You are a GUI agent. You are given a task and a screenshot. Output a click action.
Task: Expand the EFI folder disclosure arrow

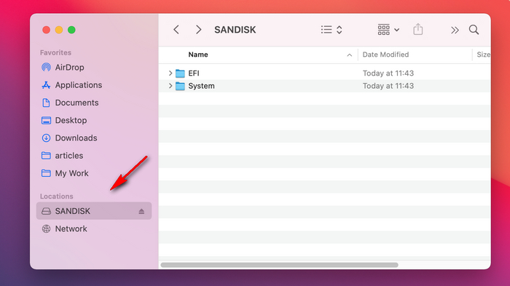click(x=170, y=73)
